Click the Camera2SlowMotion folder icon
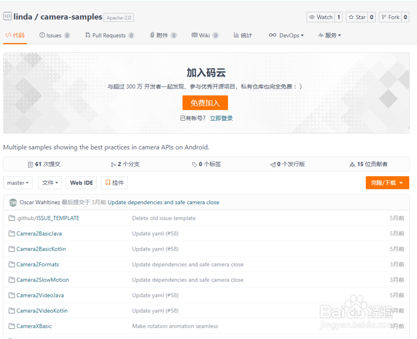 tap(12, 280)
